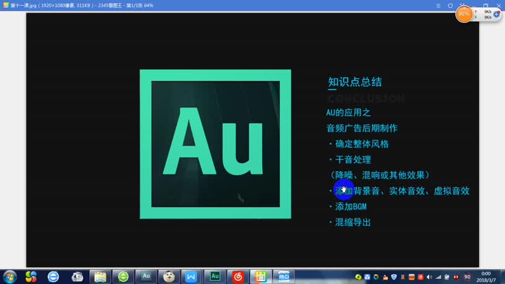Click the blue cube tray icon

tap(367, 277)
